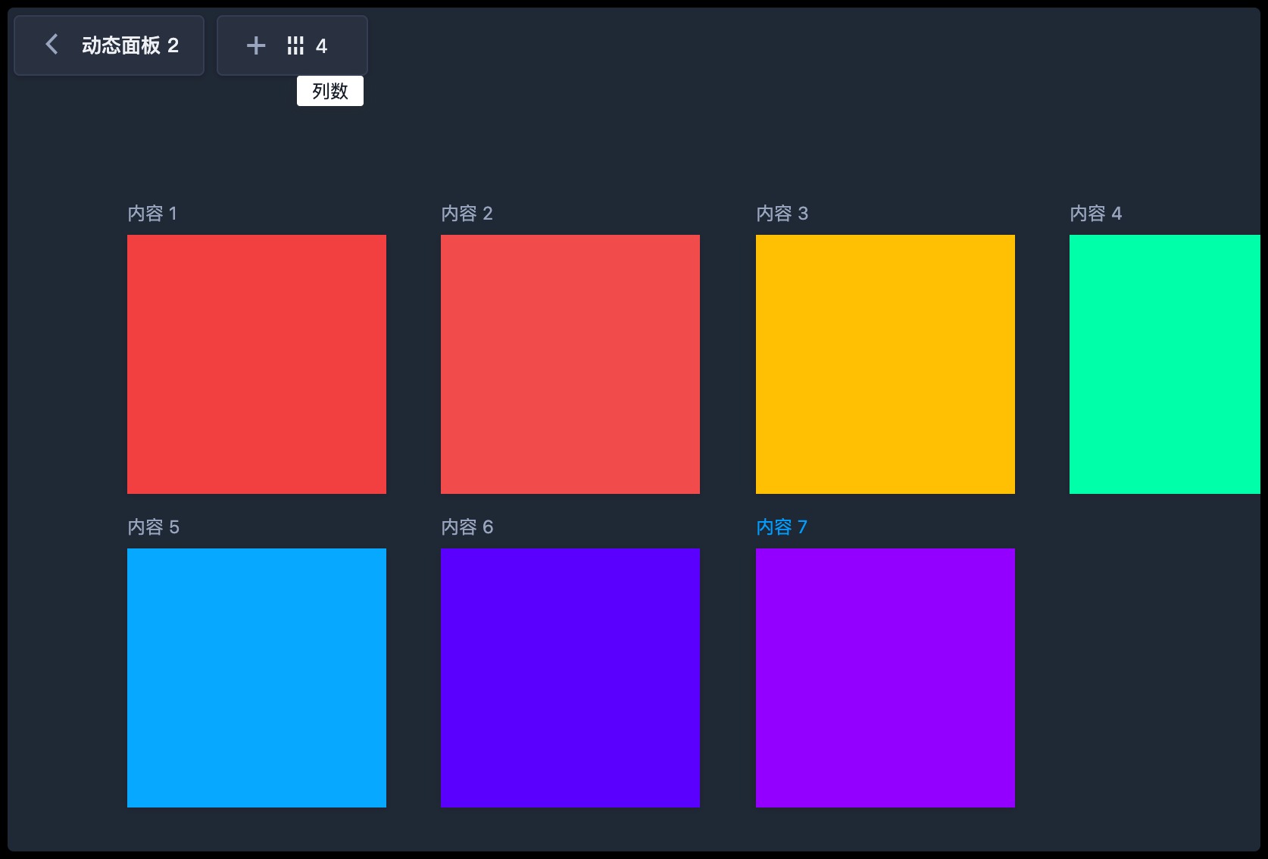Select the light blue 内容 5 panel
Viewport: 1268px width, 859px height.
(257, 678)
